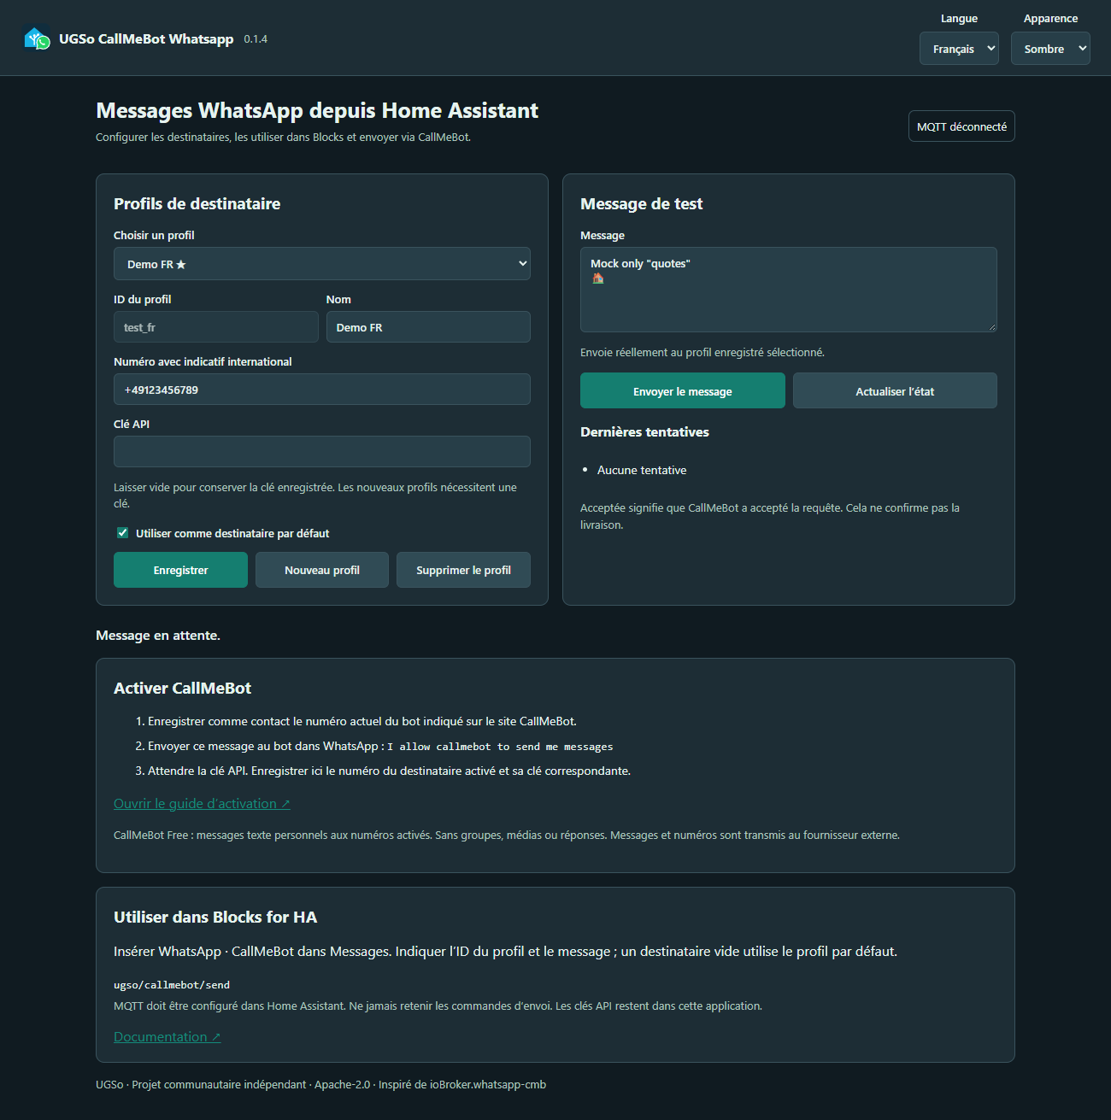Grab the message textarea resize handle
This screenshot has width=1111, height=1120.
click(992, 327)
